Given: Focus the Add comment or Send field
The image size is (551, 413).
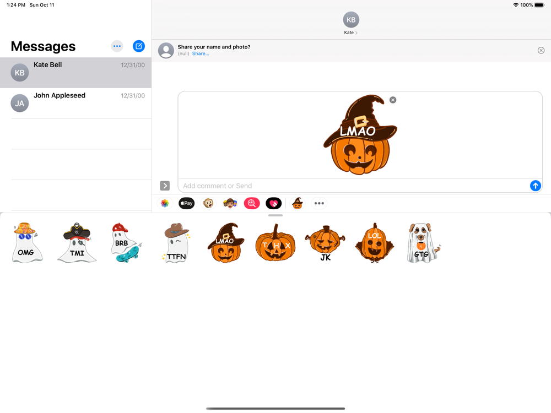Looking at the screenshot, I should click(355, 186).
